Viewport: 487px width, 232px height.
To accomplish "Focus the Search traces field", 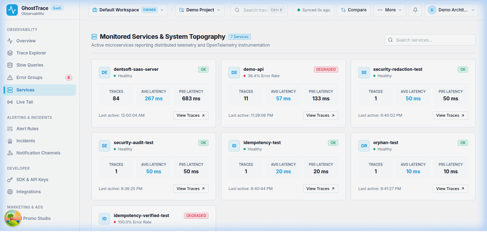I will (259, 10).
